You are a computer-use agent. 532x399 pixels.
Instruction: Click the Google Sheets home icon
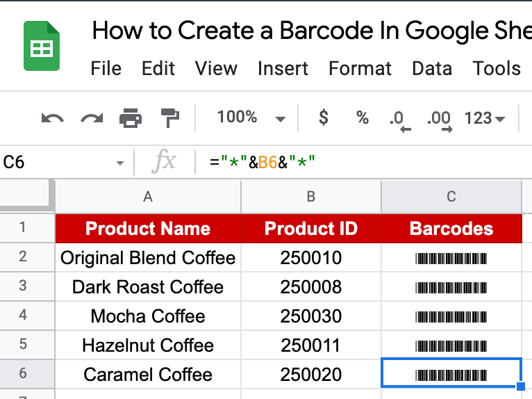[42, 46]
